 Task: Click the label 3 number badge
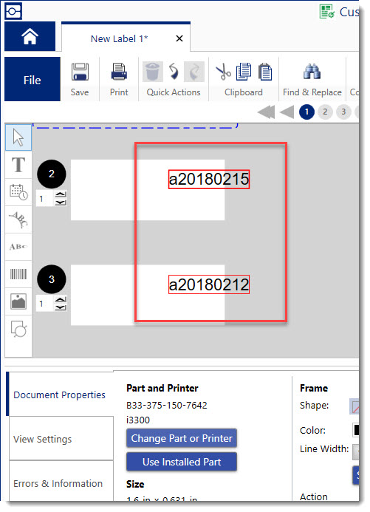pos(52,279)
